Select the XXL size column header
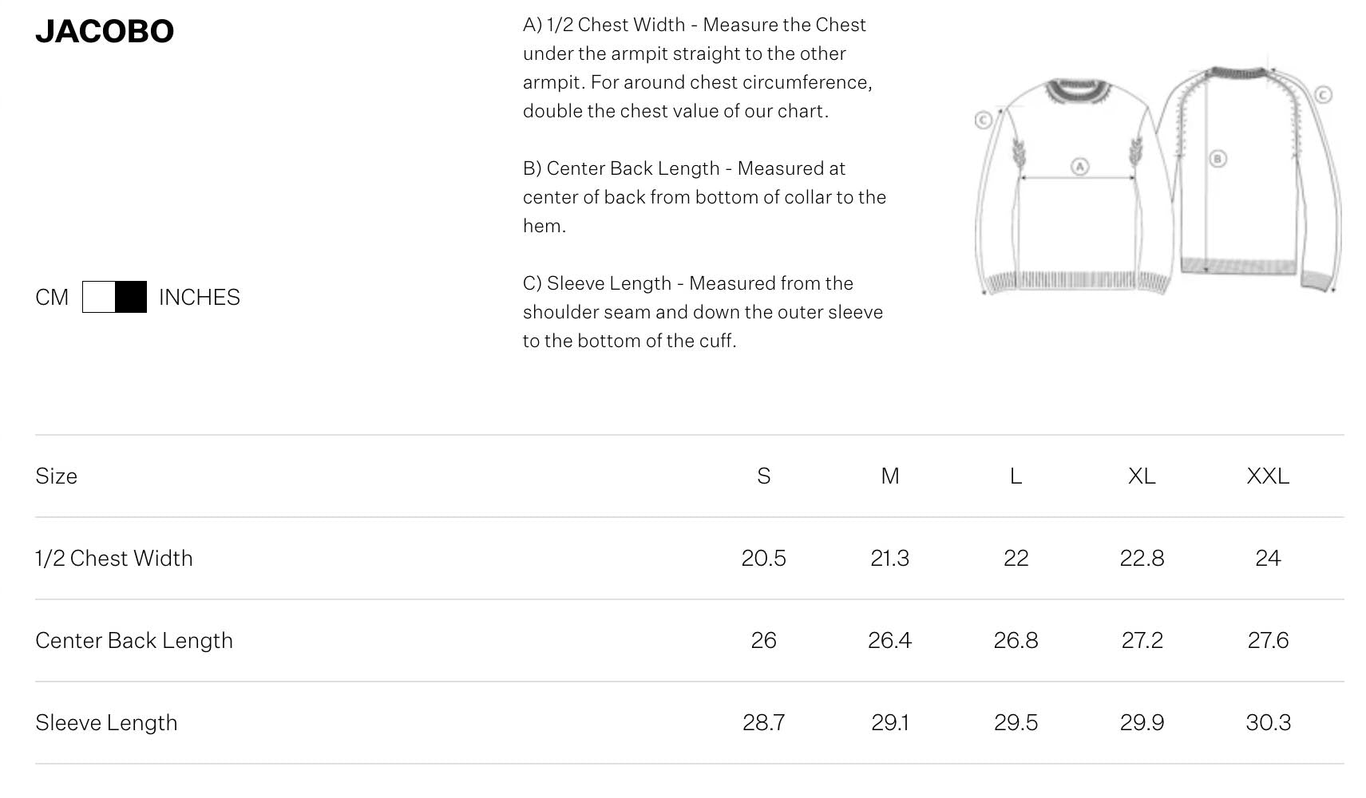 (1267, 476)
